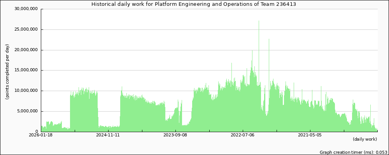Click the low green stretch just right of 2024-11-11
389x155 pixels.
click(109, 129)
